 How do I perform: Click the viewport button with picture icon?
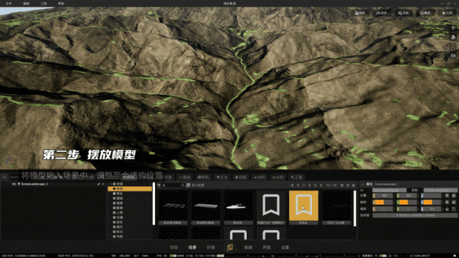pos(360,13)
